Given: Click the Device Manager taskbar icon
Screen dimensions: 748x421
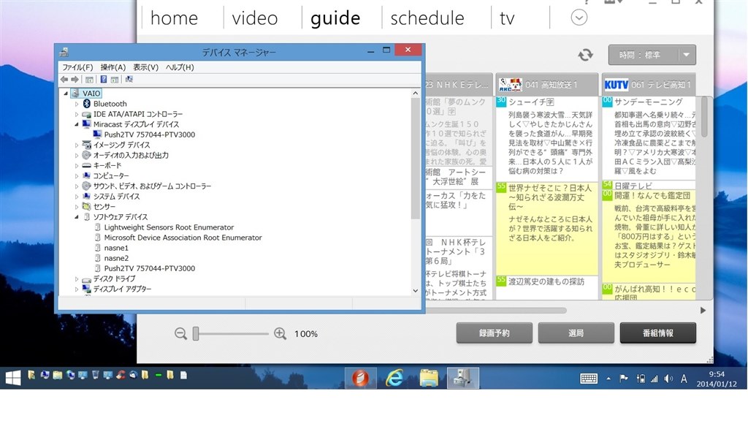Looking at the screenshot, I should [x=462, y=378].
